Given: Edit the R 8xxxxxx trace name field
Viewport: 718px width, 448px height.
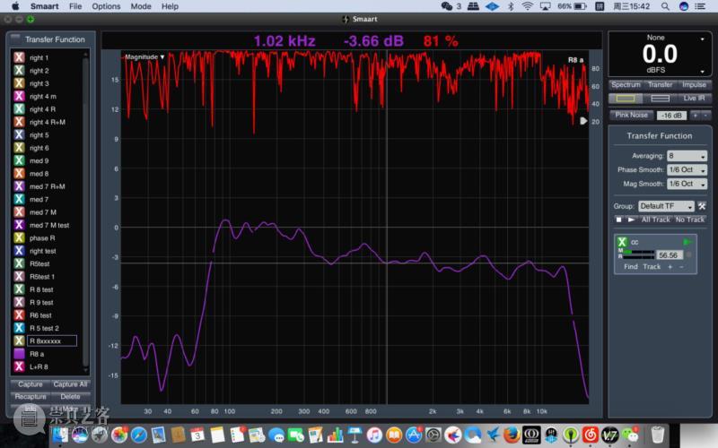Looking at the screenshot, I should (52, 341).
